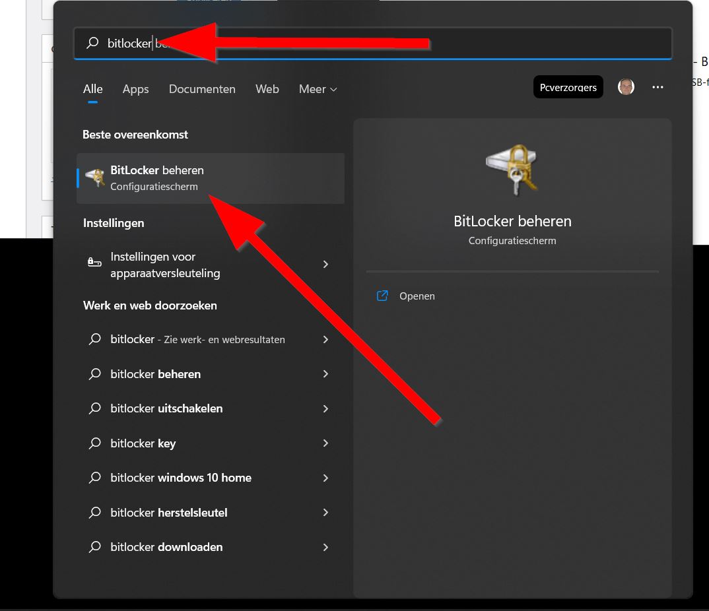Click the large BitLocker padlock drive icon
709x611 pixels.
pos(512,170)
